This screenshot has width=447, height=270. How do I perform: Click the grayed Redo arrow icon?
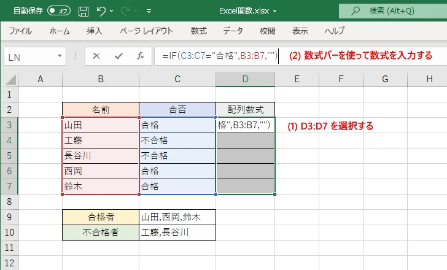click(x=125, y=11)
